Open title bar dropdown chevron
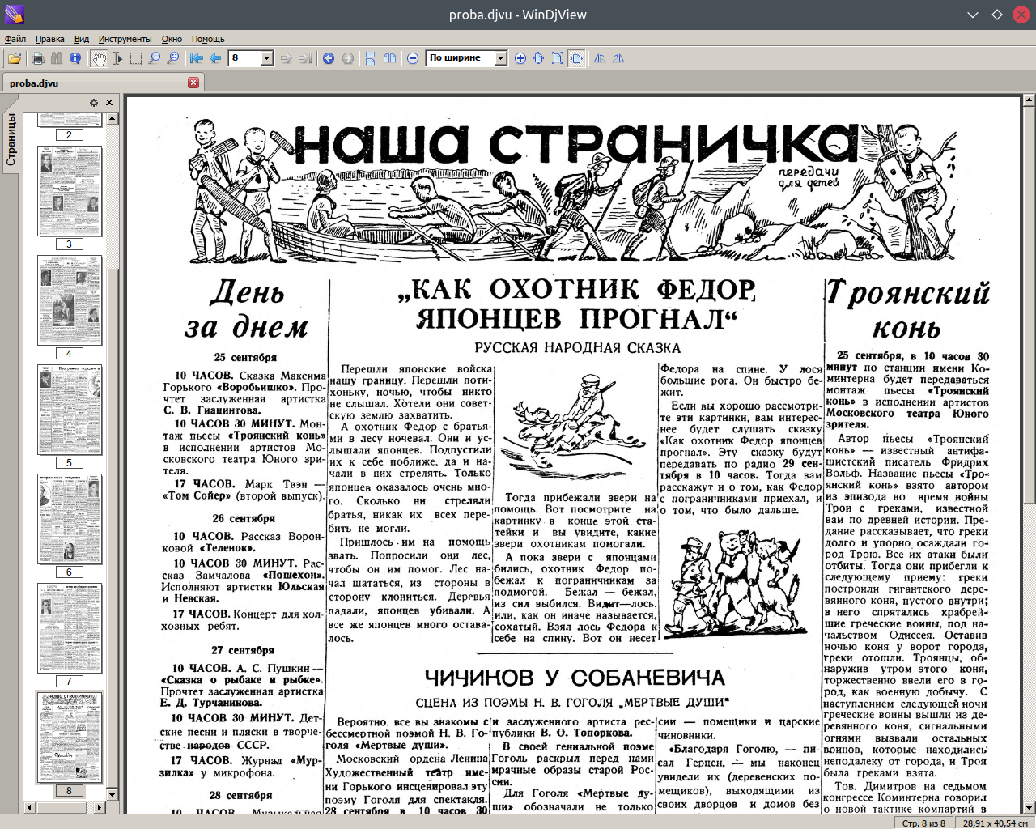This screenshot has height=829, width=1036. pyautogui.click(x=973, y=15)
